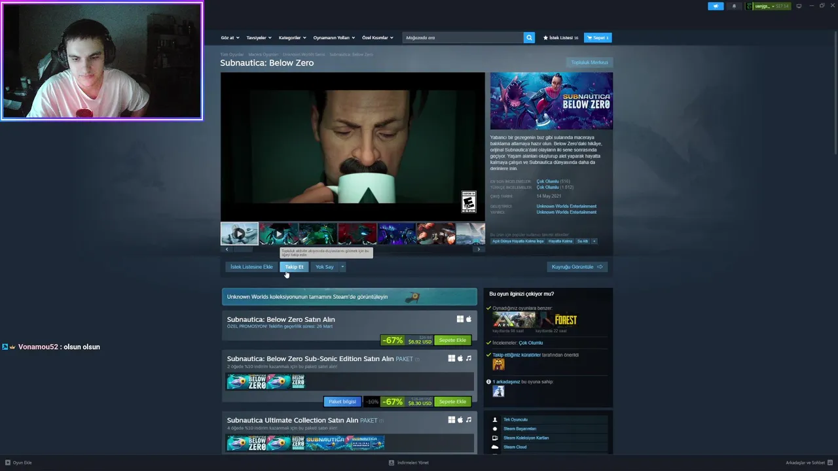The height and width of the screenshot is (471, 838).
Task: Open the friend avatar thumbnail
Action: coord(498,391)
